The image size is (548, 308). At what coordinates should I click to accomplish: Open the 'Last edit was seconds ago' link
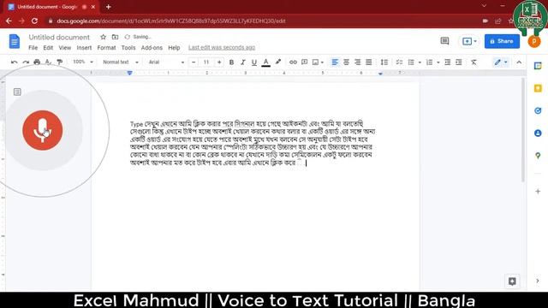pyautogui.click(x=222, y=48)
